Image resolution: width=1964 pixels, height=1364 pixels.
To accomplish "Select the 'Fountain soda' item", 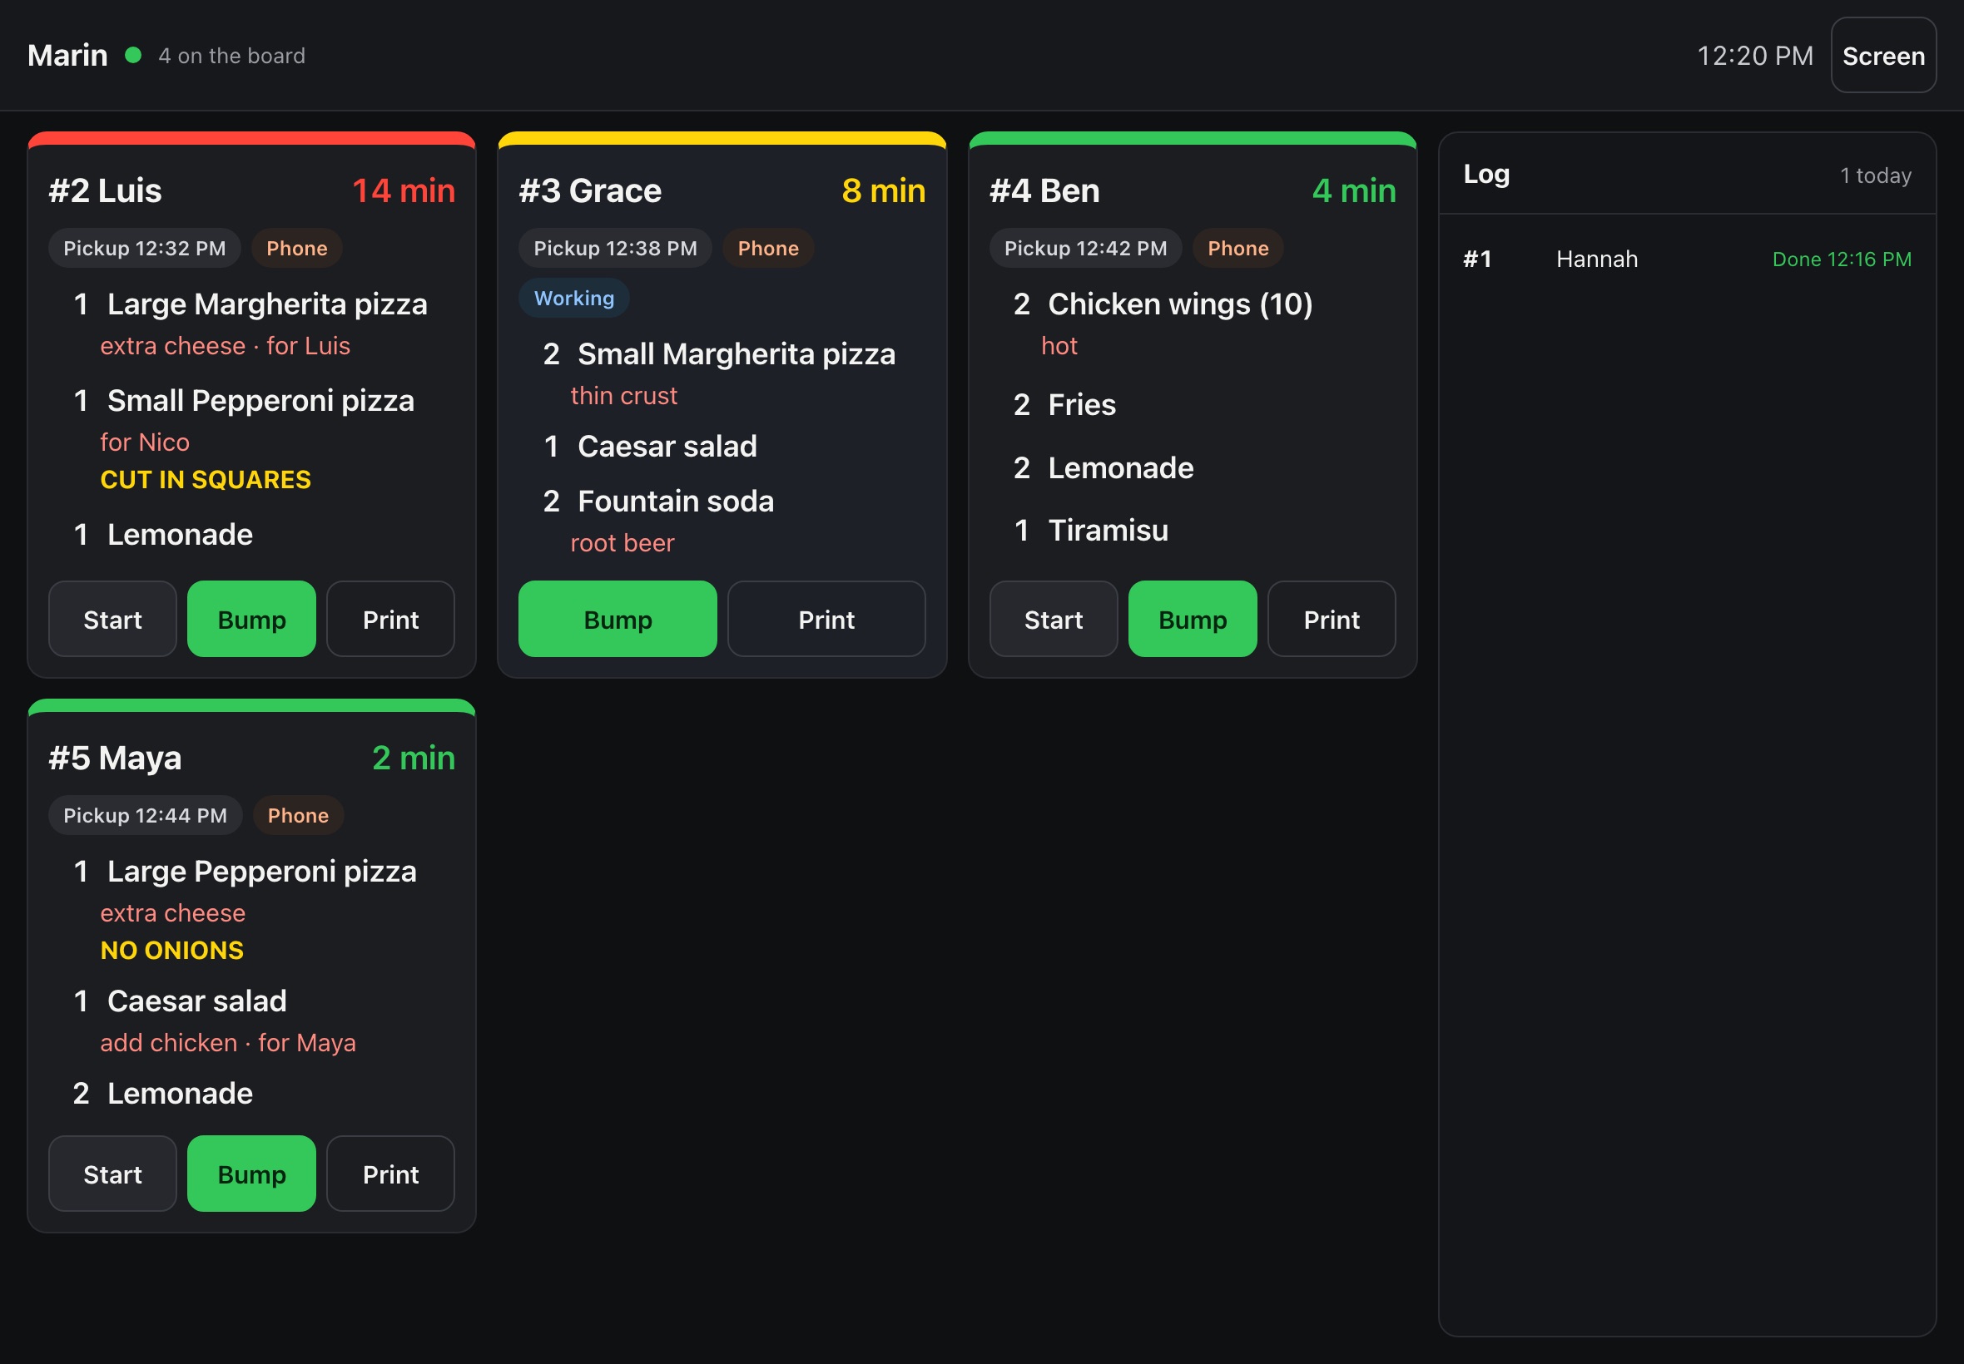I will 676,502.
